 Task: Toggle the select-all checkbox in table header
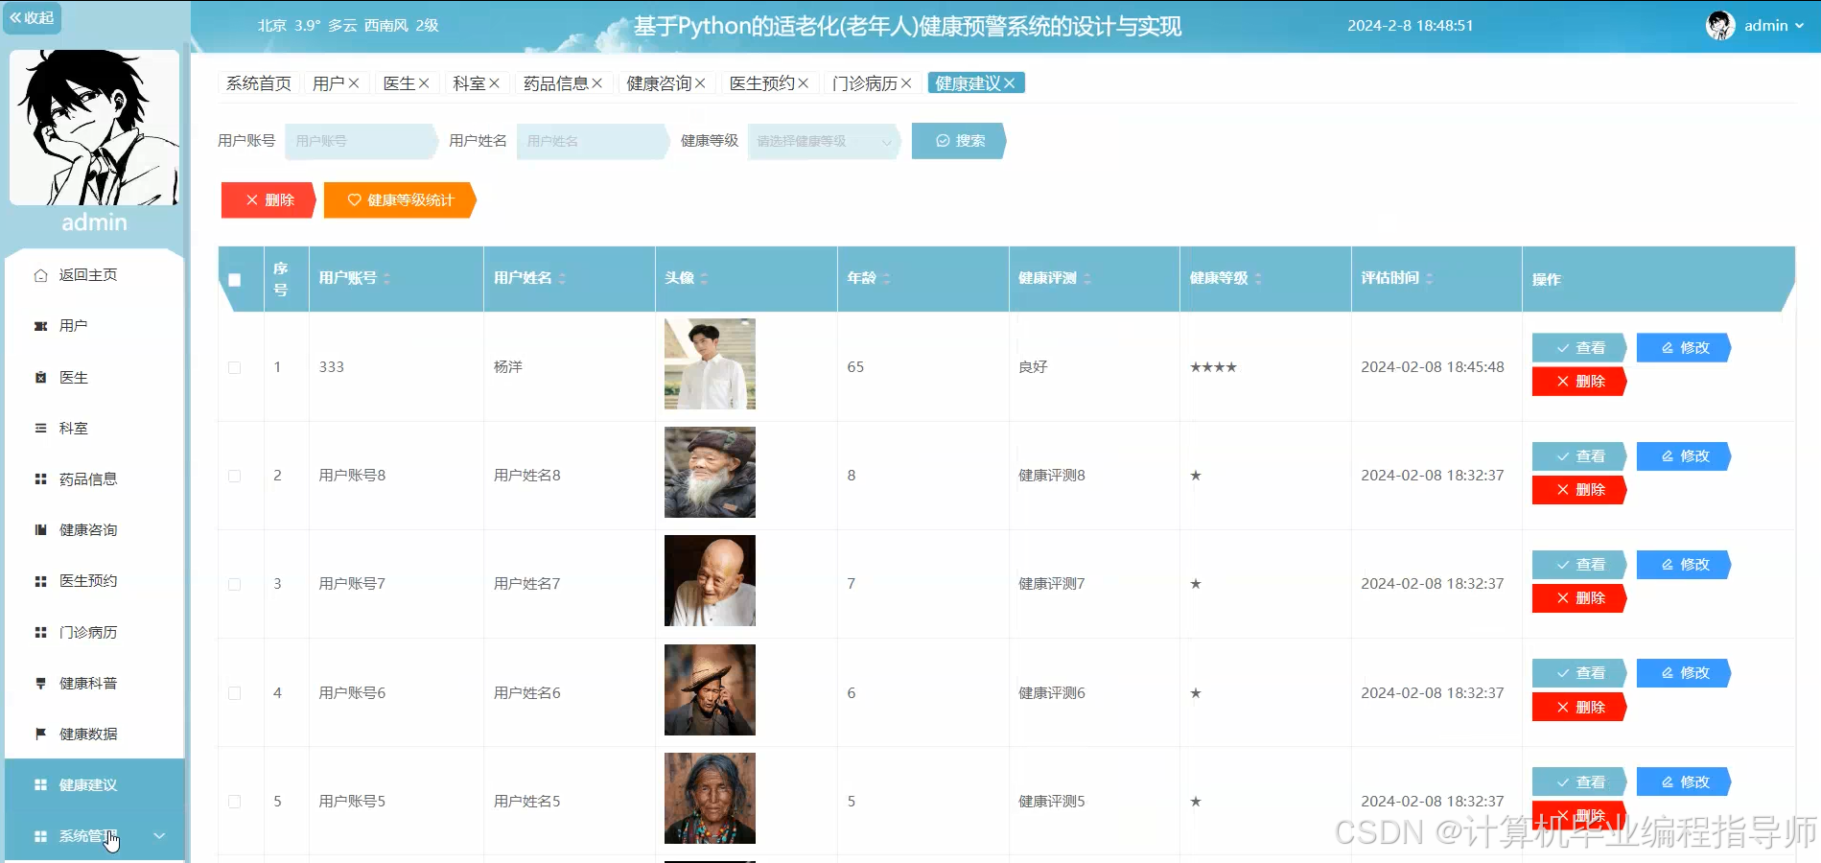[x=235, y=278]
